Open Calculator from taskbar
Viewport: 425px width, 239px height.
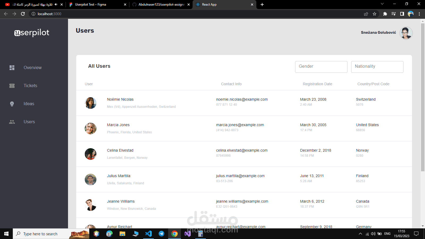click(x=201, y=234)
